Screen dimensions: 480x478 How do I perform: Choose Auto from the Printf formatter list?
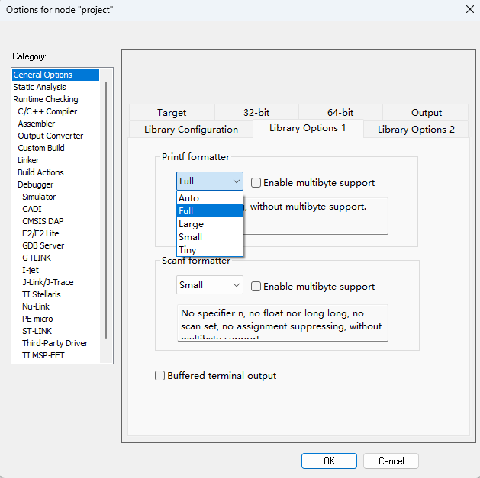[x=188, y=198]
